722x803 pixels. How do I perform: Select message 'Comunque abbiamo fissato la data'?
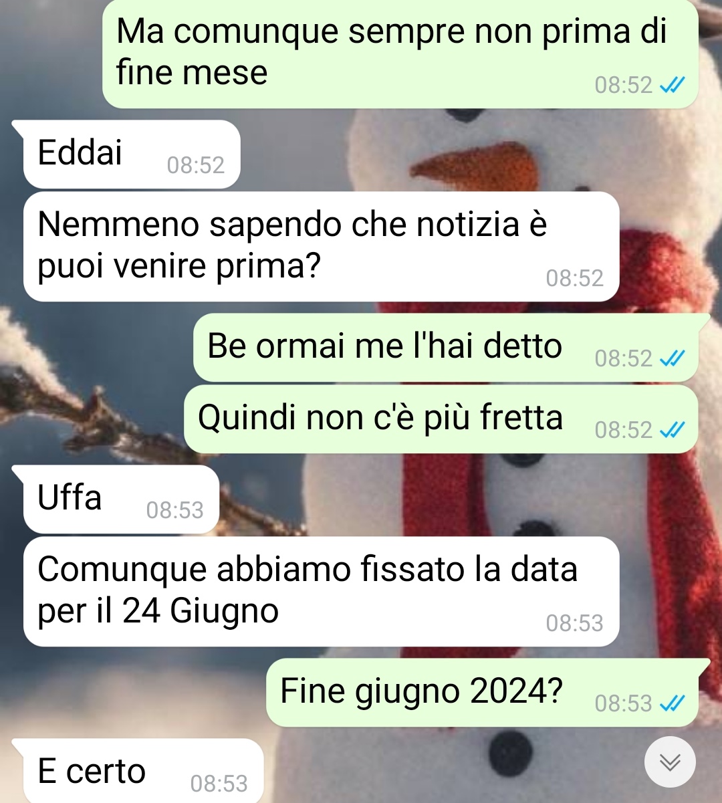[321, 591]
